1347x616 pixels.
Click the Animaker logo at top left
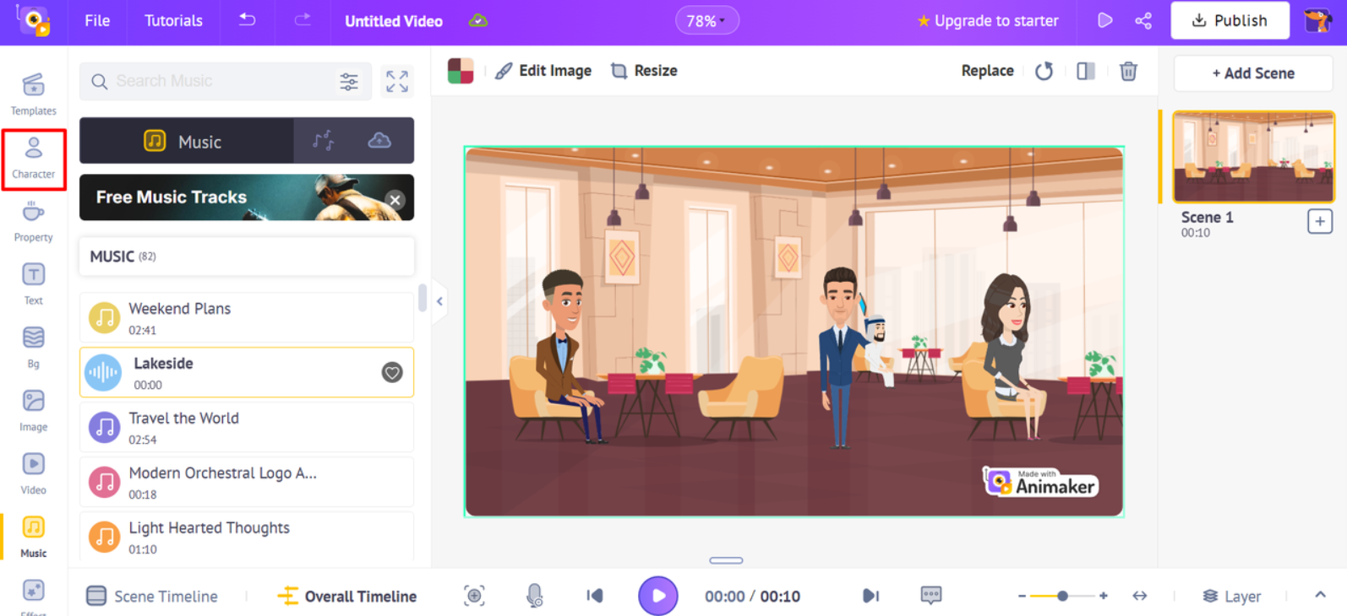(33, 20)
